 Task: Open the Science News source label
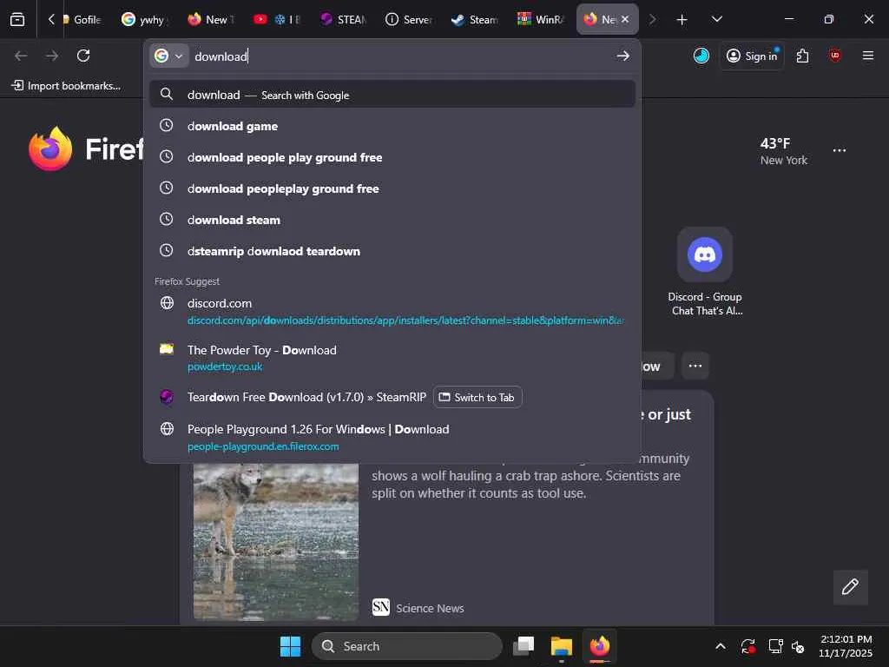[x=418, y=607]
